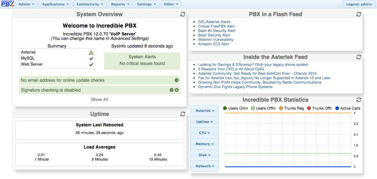The image size is (377, 179).
Task: Expand the Network statistics dropdown
Action: [205, 166]
